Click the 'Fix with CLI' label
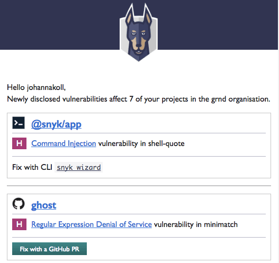Viewport: 279px width, 263px height. click(x=32, y=167)
